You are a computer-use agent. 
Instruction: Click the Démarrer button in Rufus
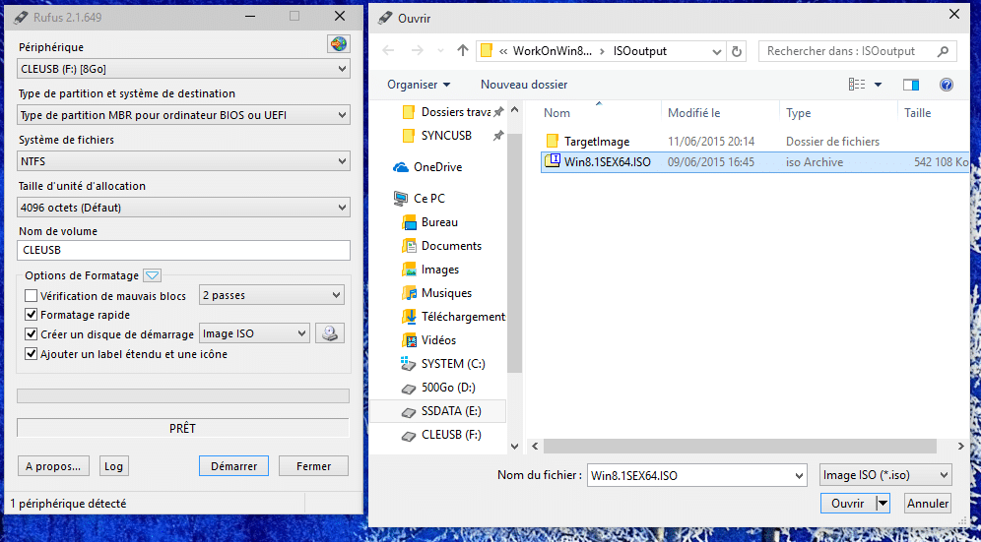(x=234, y=465)
